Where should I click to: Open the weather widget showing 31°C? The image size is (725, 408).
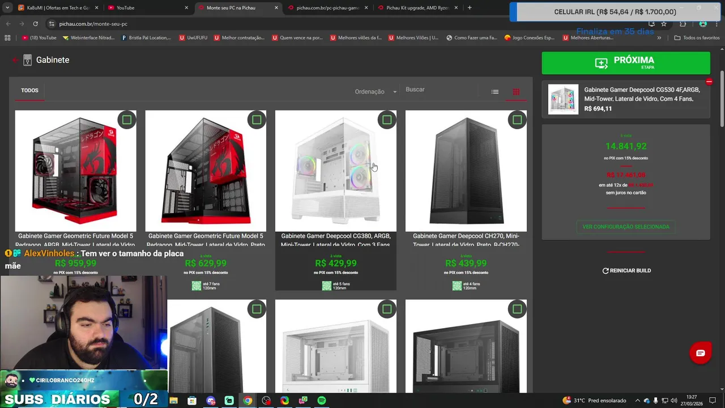(594, 401)
